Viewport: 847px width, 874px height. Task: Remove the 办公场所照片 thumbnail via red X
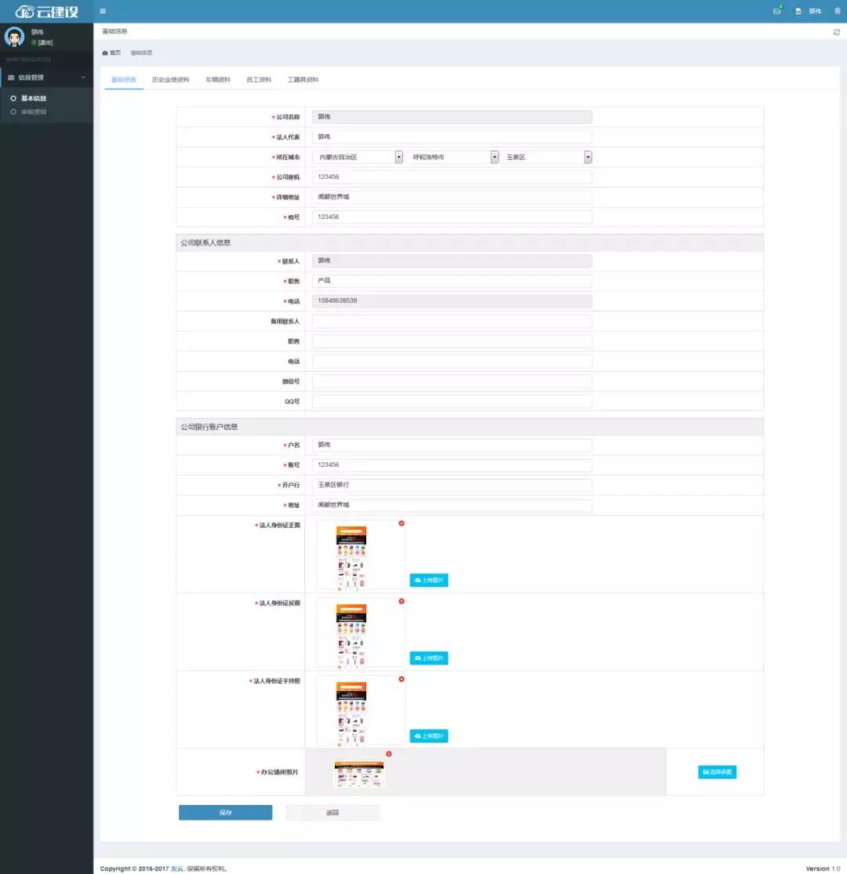(x=388, y=754)
